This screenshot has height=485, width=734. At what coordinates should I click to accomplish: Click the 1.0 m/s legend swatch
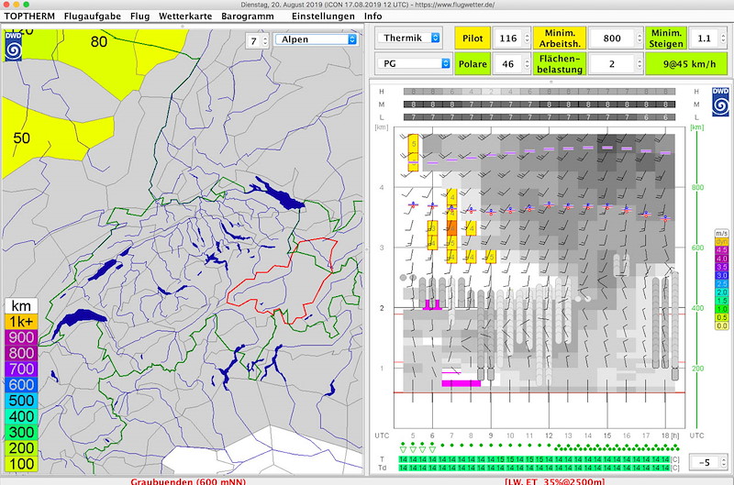(x=721, y=309)
